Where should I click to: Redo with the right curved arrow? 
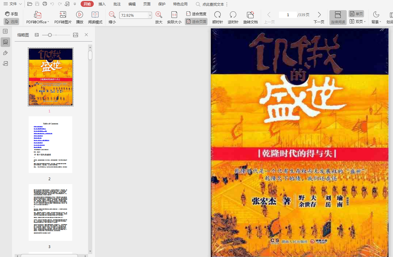[x=60, y=4]
